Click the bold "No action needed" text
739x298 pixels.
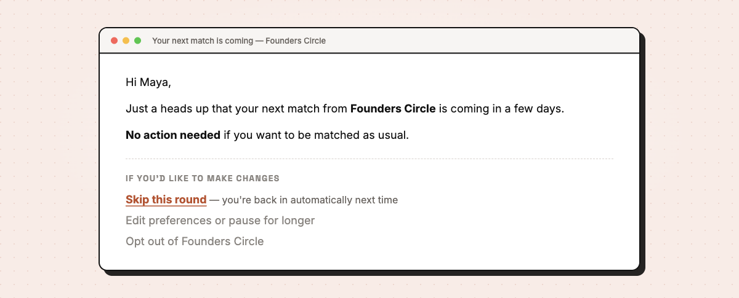point(173,135)
